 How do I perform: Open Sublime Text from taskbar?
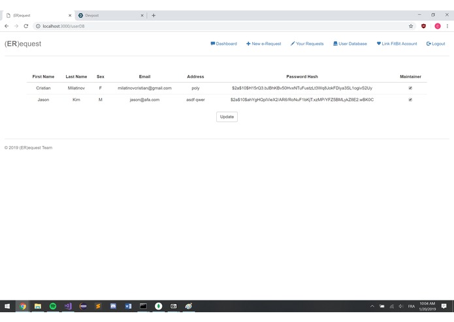coord(98,306)
